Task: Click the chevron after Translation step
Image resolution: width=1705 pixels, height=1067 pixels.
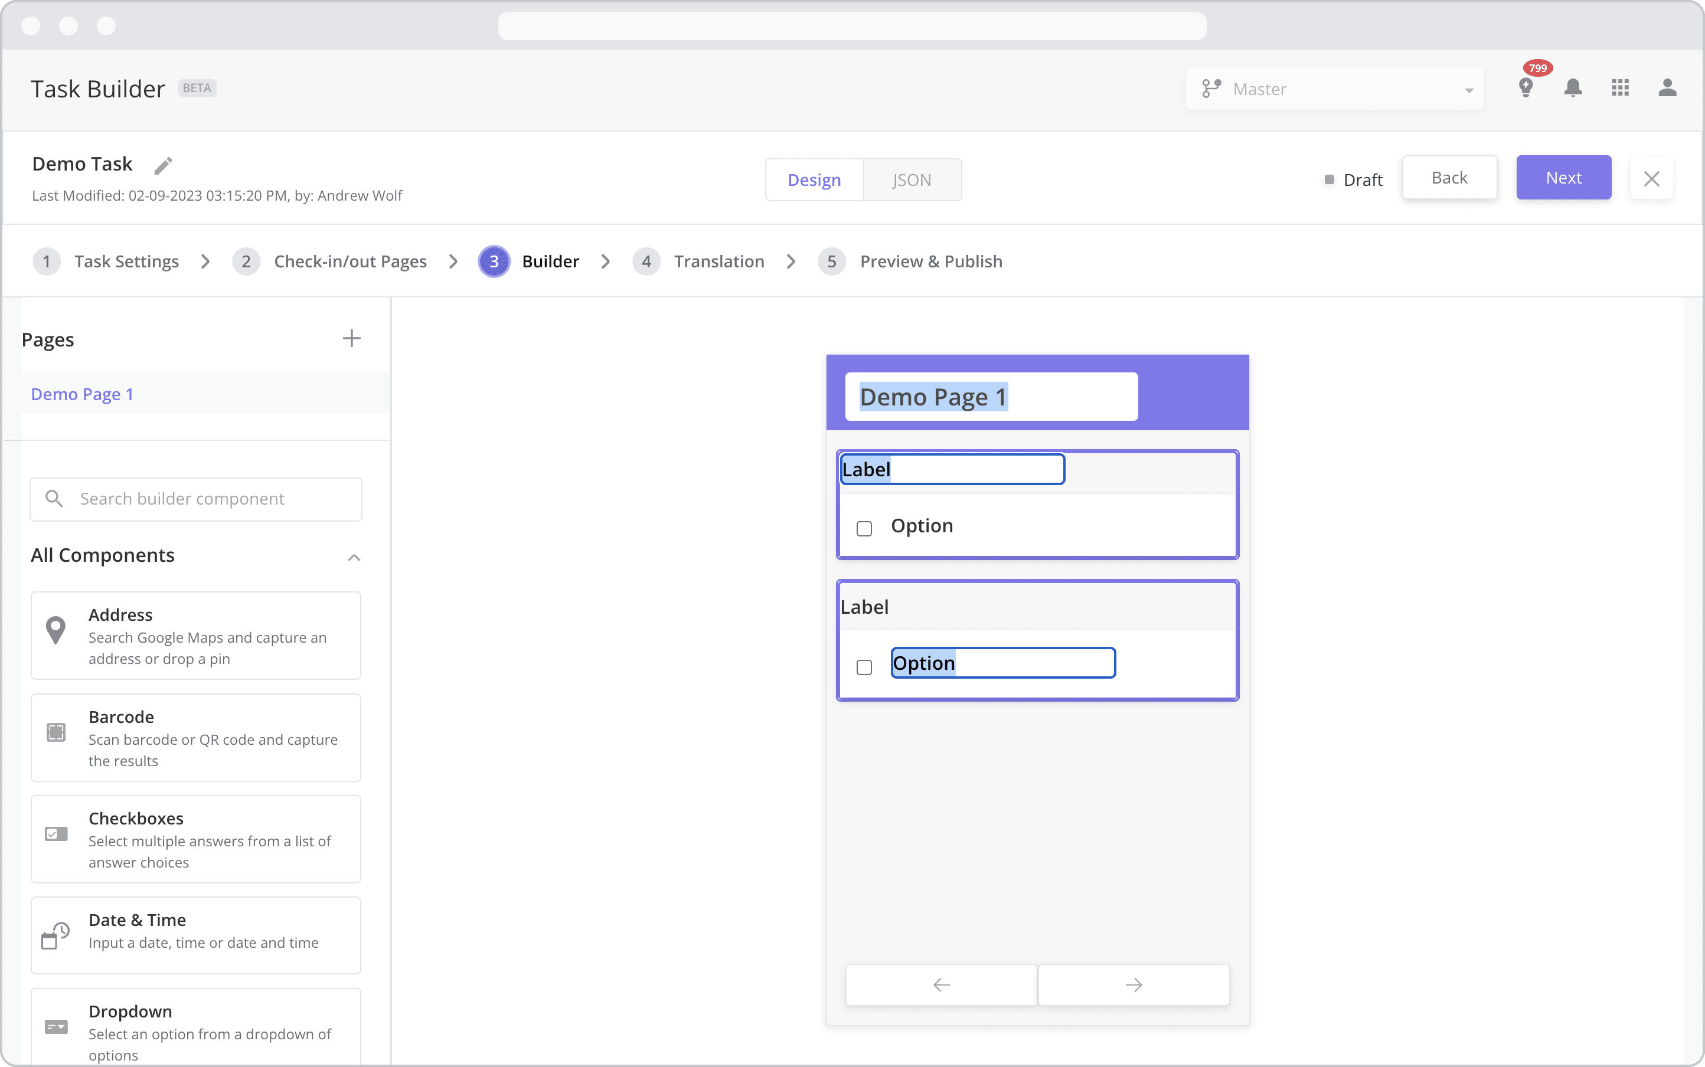Action: click(792, 262)
